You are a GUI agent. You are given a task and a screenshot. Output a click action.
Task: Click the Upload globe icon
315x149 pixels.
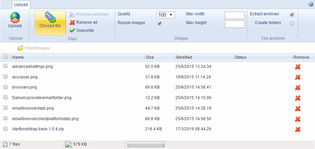pyautogui.click(x=15, y=17)
